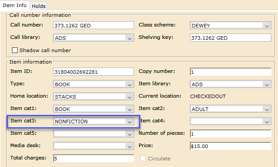
Task: Select the Item Info tab
Action: coord(15,5)
